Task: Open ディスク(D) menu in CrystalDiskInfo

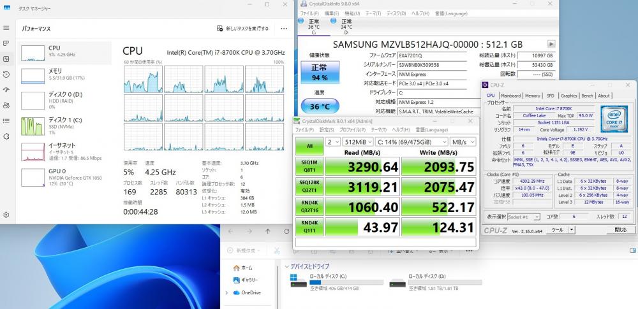Action: pyautogui.click(x=396, y=13)
